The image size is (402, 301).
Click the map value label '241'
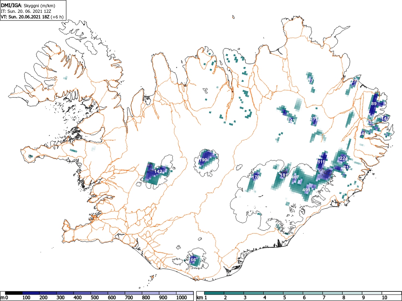pyautogui.click(x=291, y=120)
